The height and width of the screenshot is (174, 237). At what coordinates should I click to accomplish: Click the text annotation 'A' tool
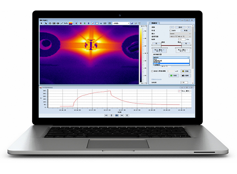tap(101, 23)
